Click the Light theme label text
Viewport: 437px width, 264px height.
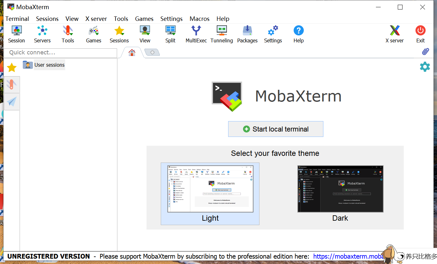[210, 218]
